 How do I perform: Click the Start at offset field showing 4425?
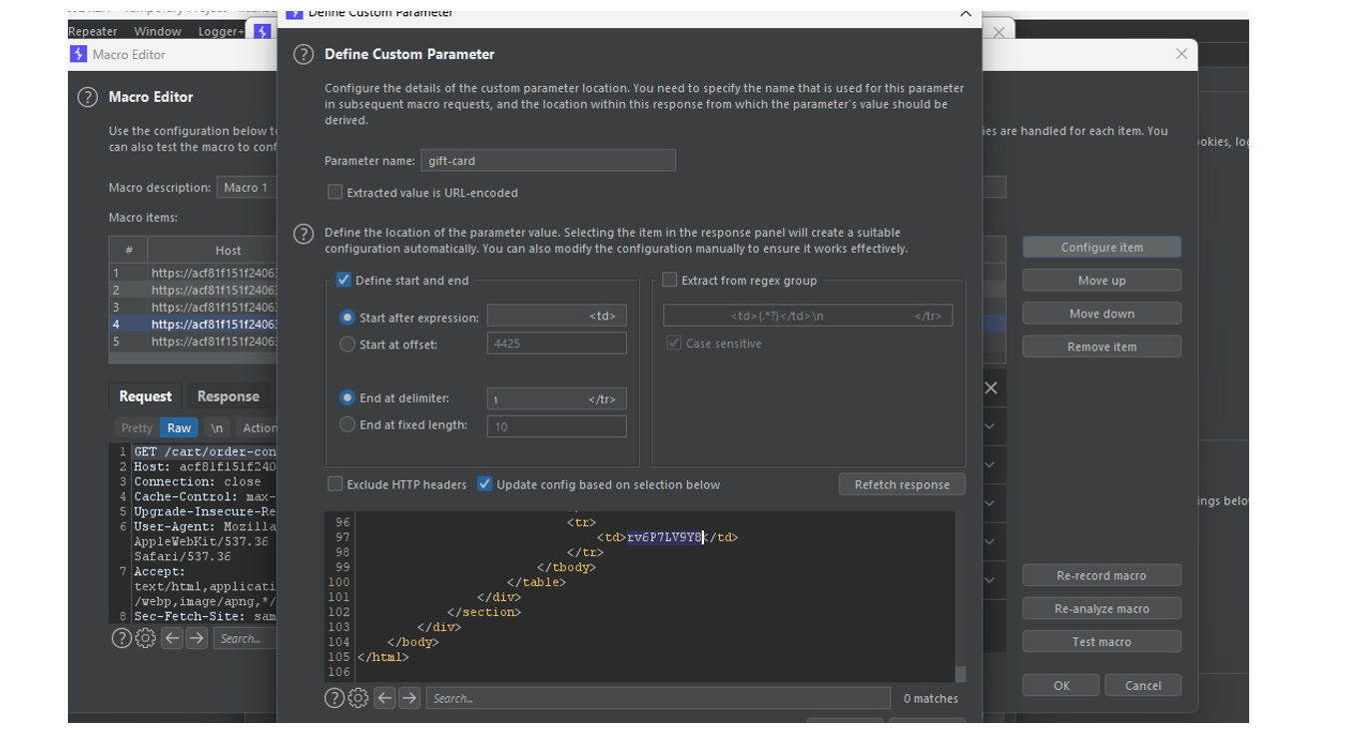(557, 344)
